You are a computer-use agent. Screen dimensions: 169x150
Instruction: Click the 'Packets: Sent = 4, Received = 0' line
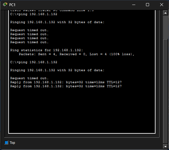click(76, 54)
